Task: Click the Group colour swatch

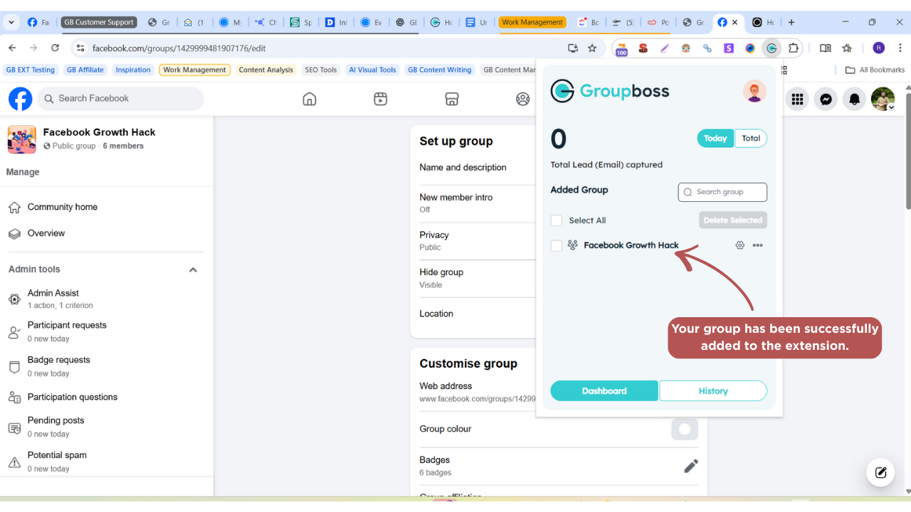Action: coord(685,430)
